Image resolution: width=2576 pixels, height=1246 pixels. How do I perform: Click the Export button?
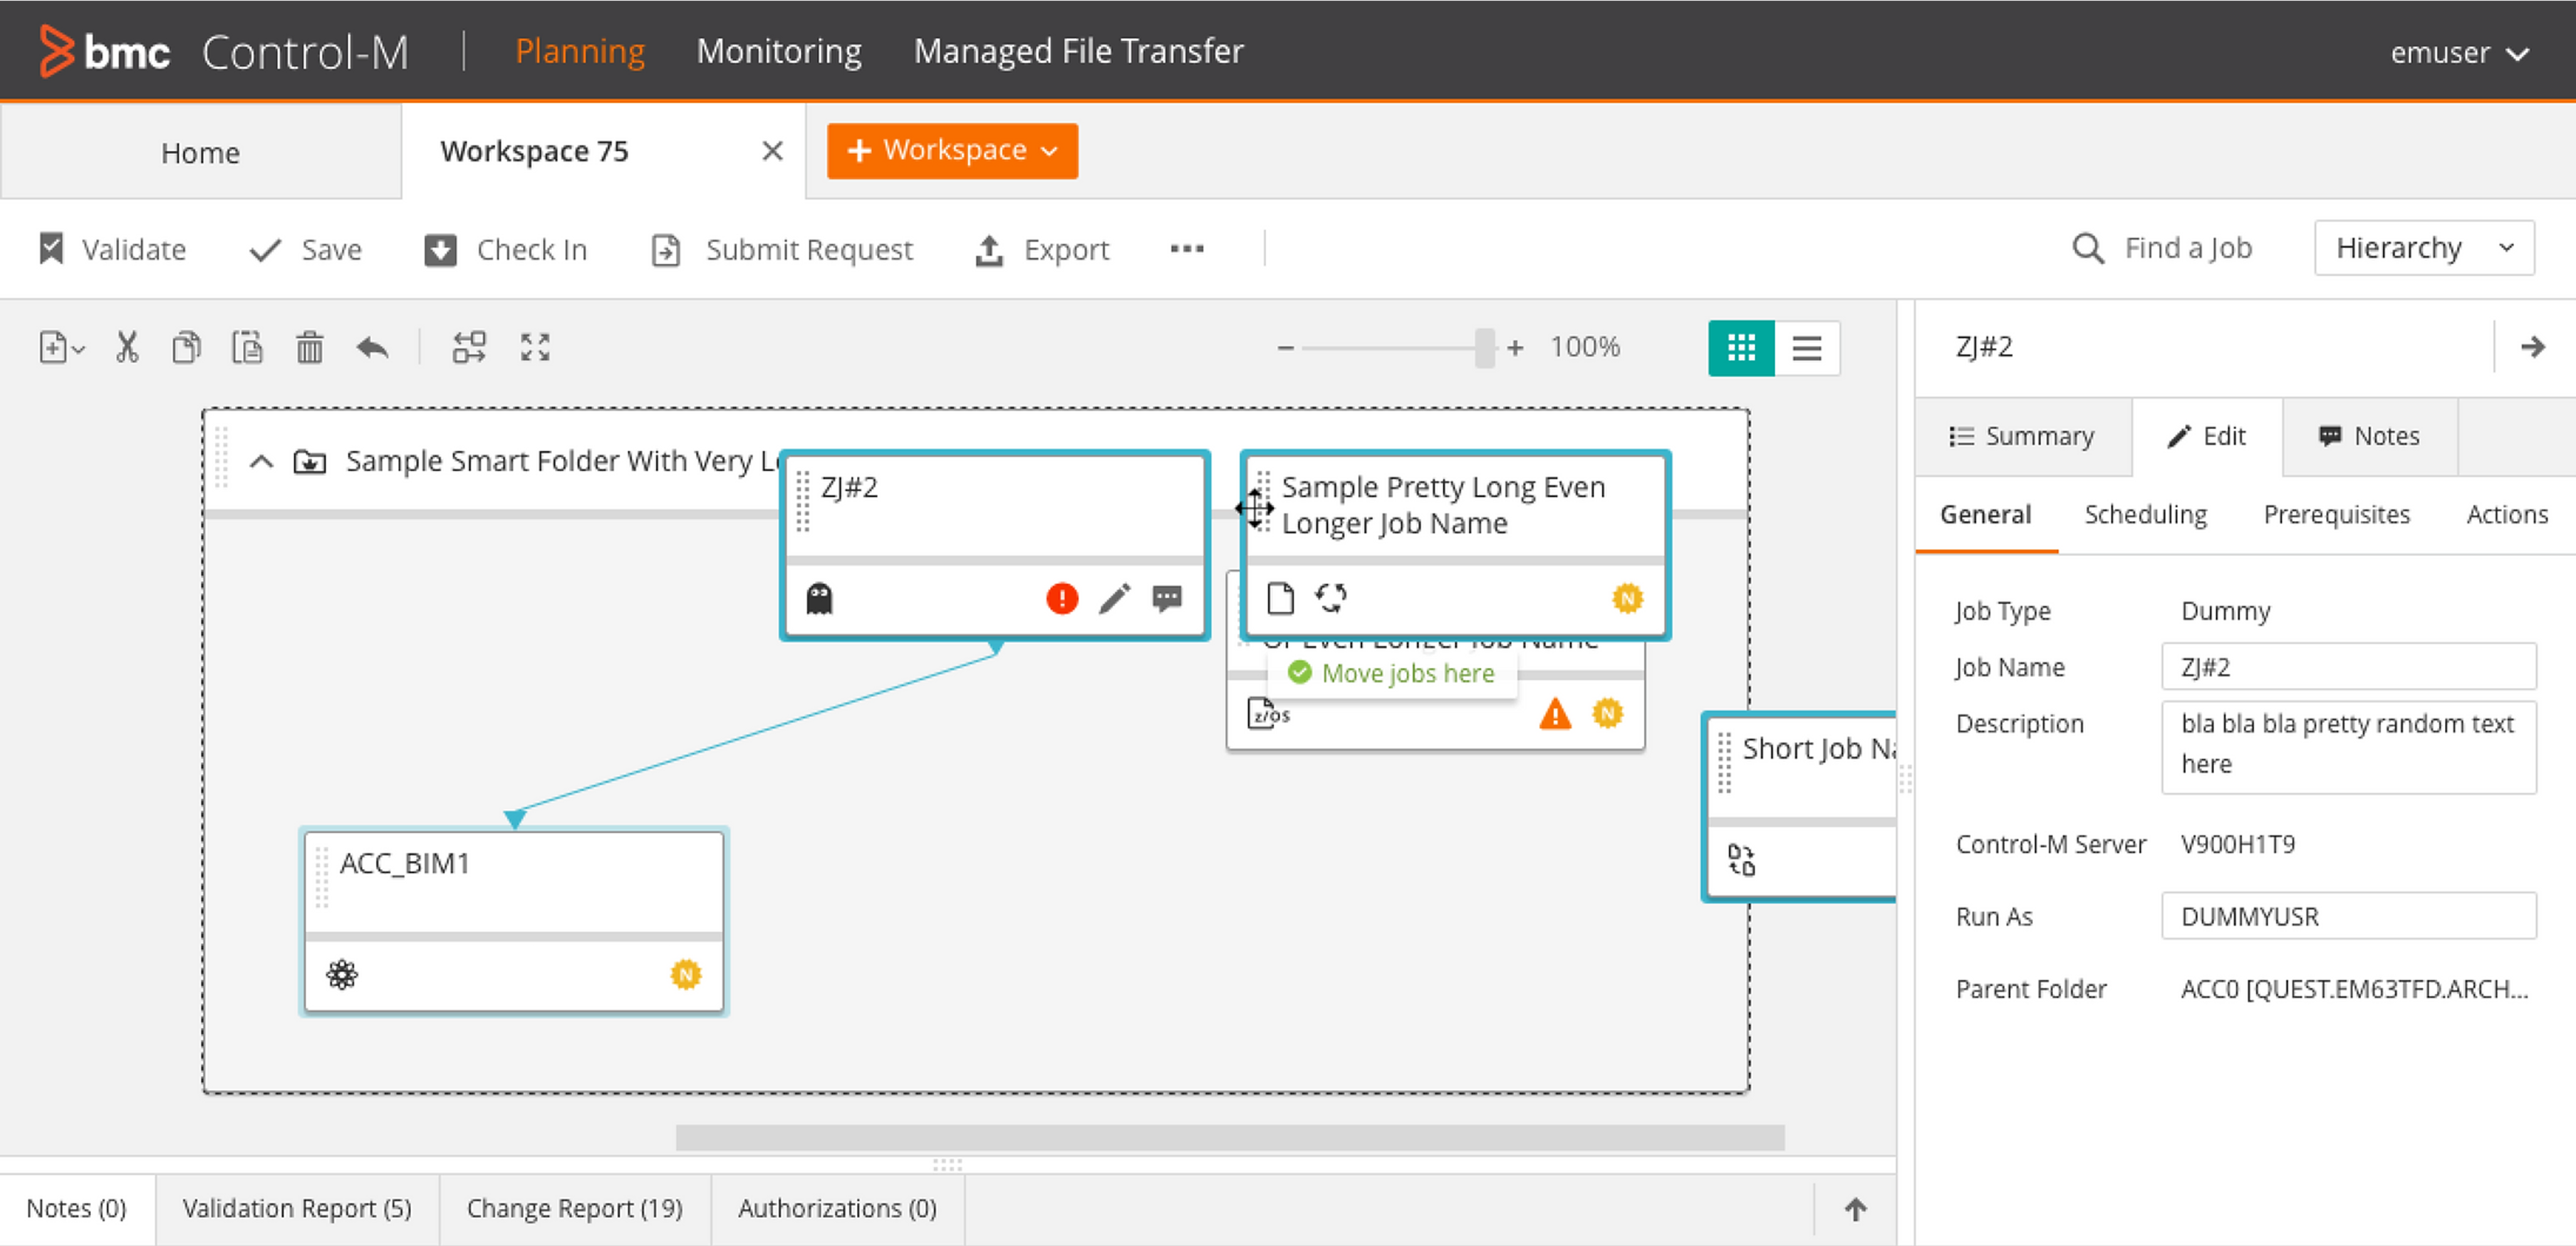(1042, 249)
